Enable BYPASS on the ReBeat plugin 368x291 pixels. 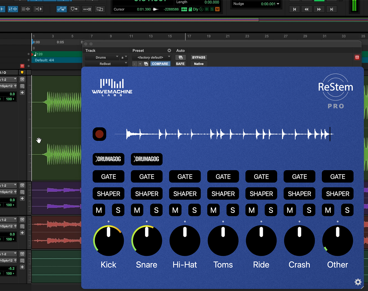coord(199,57)
